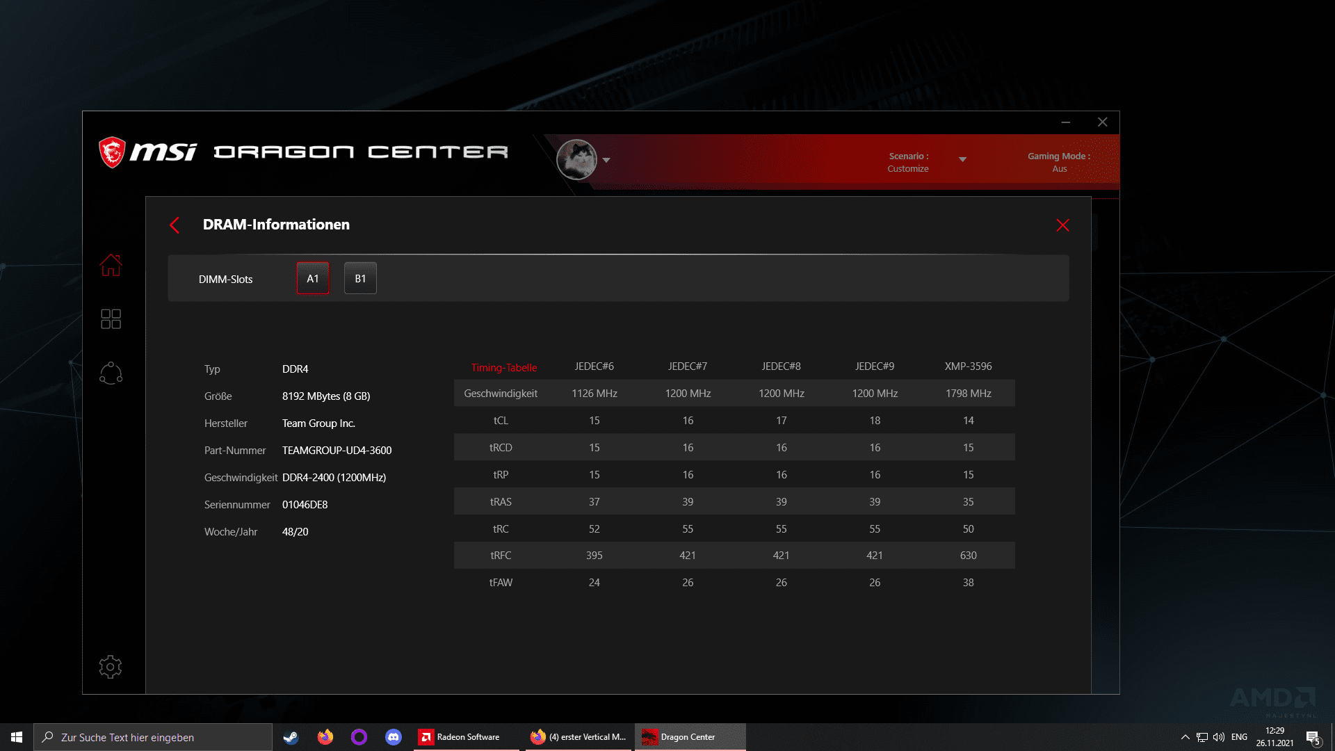The image size is (1335, 751).
Task: Open Dragon Center settings gear
Action: pos(111,667)
